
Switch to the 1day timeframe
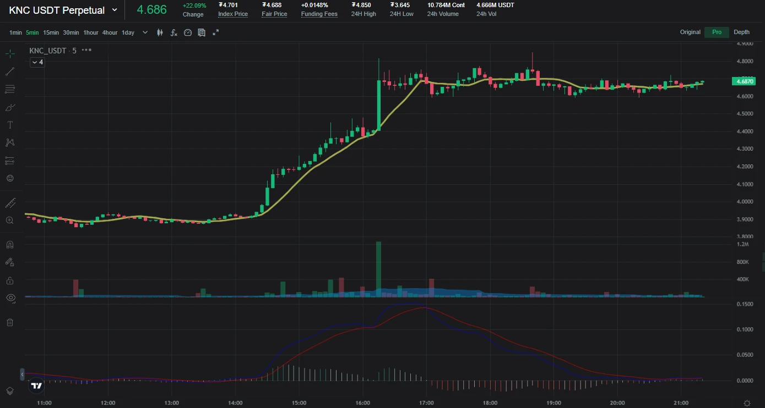click(x=128, y=32)
